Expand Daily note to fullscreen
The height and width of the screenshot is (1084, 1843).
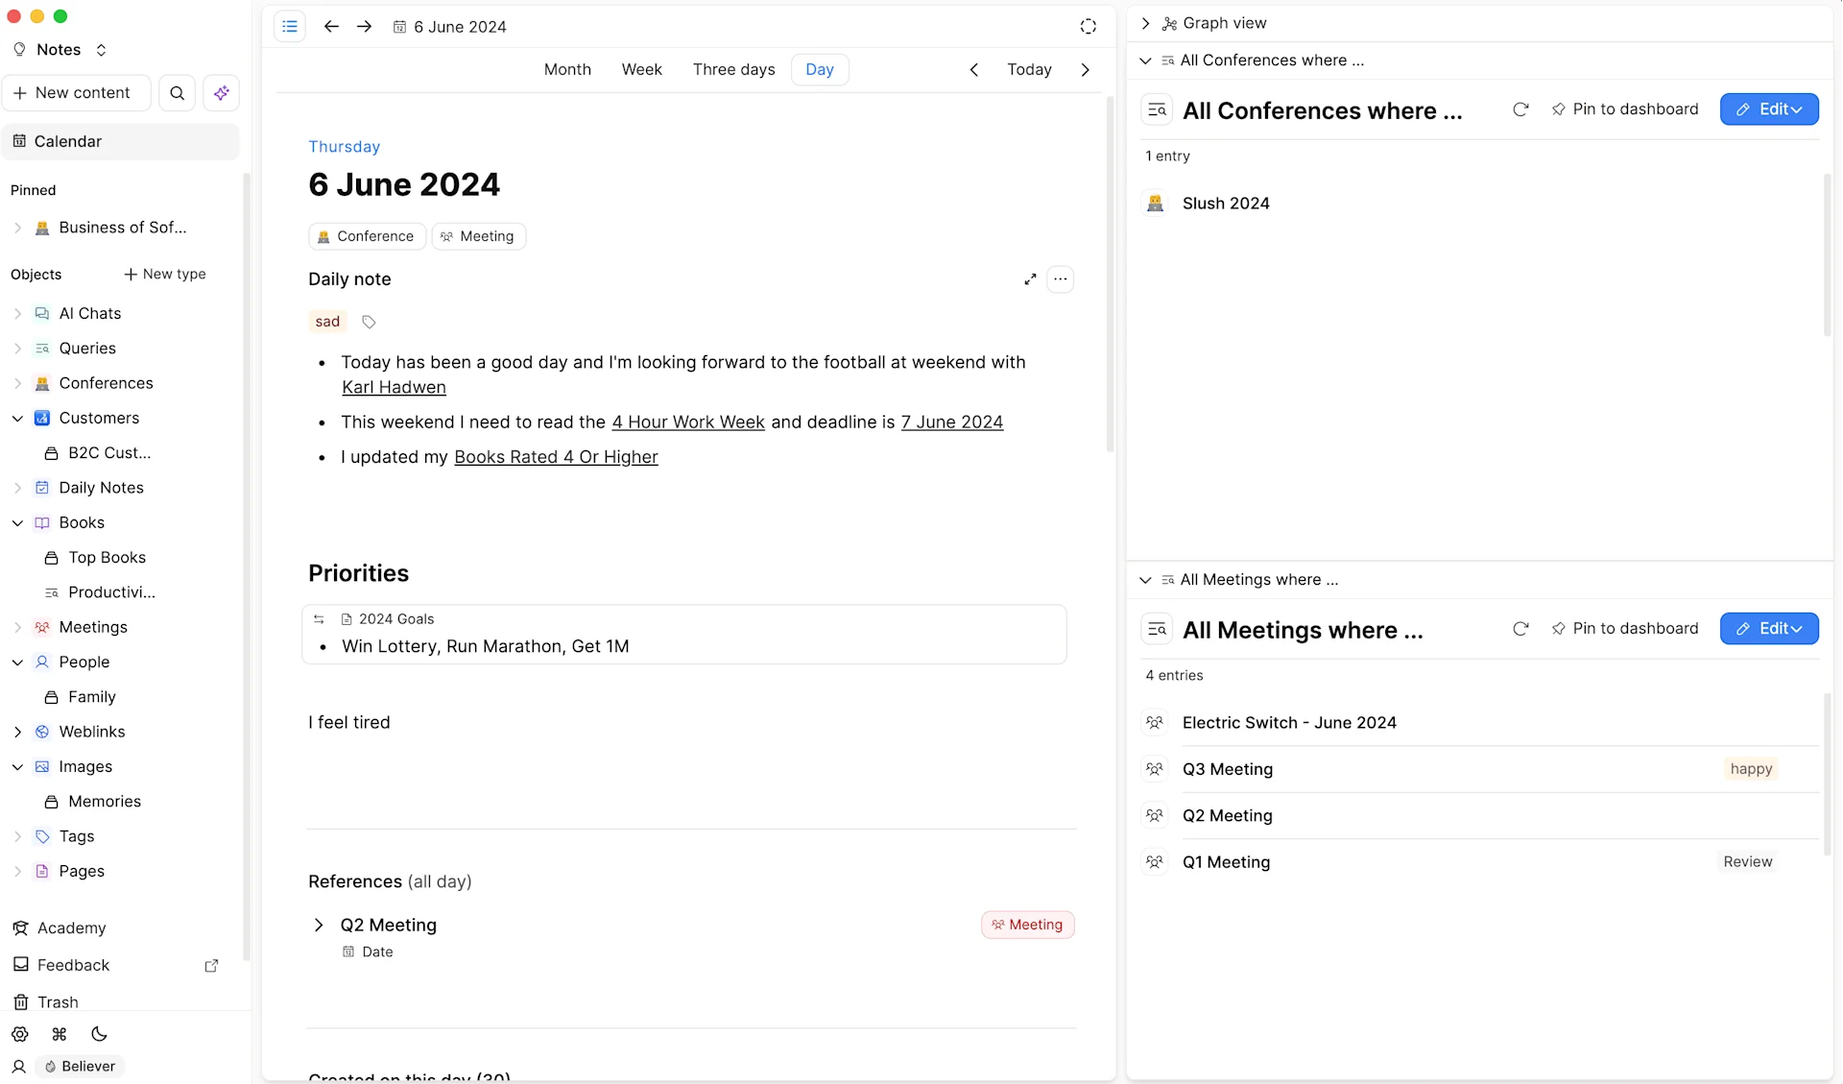pyautogui.click(x=1031, y=278)
